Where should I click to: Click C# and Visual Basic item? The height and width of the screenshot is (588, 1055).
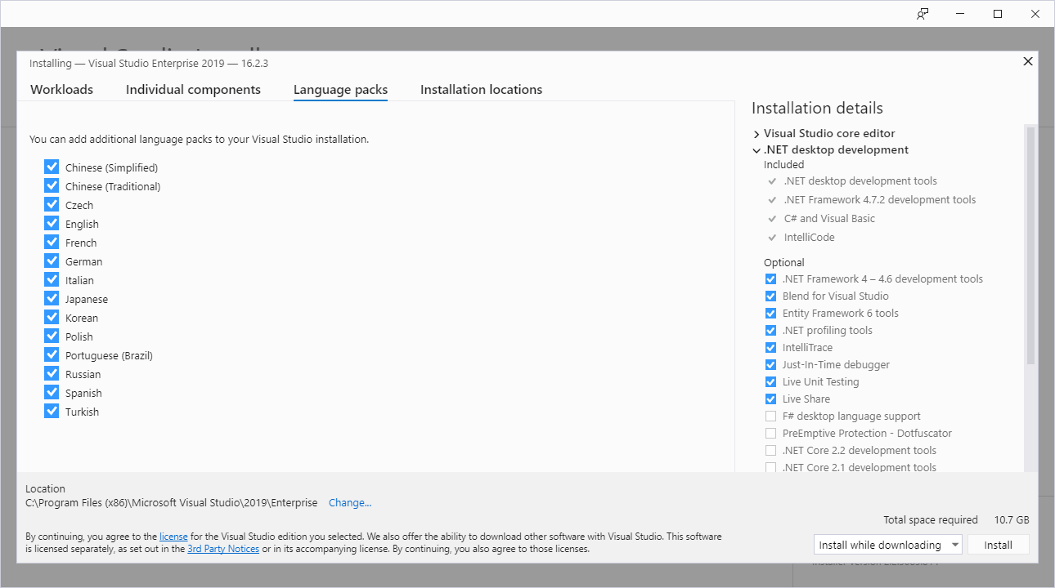[x=829, y=219]
